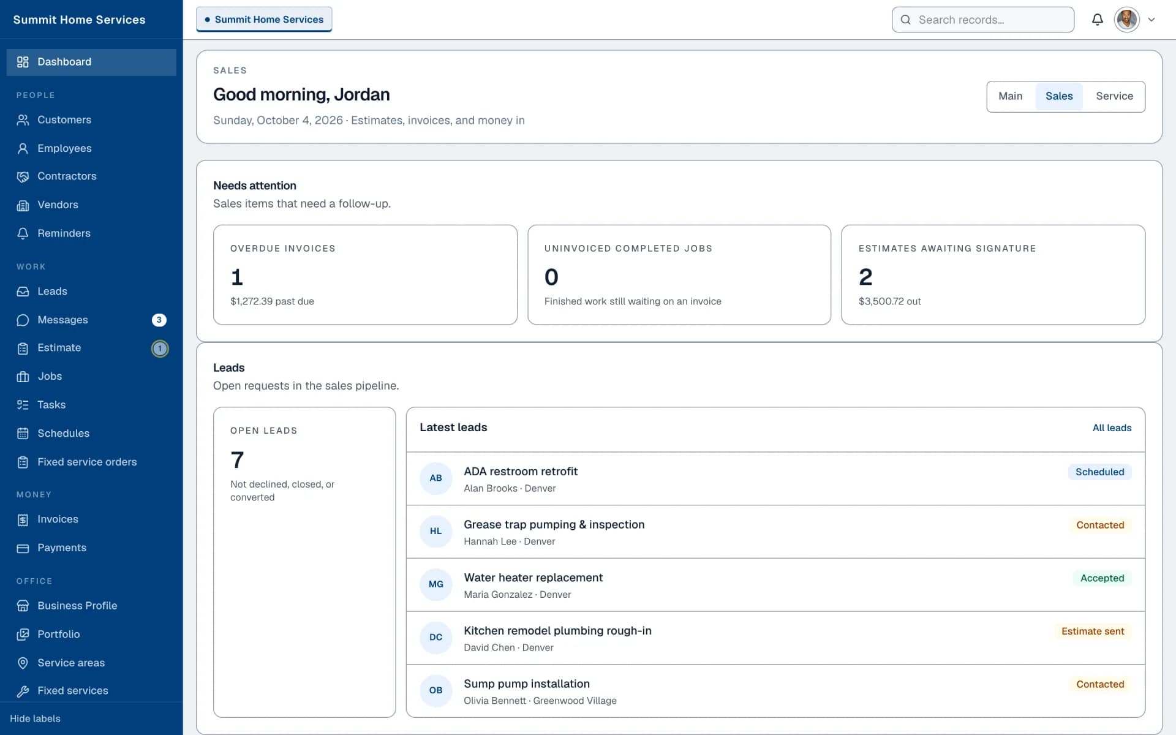This screenshot has height=735, width=1176.
Task: Click the HL avatar for Hannah Lee
Action: (x=435, y=532)
